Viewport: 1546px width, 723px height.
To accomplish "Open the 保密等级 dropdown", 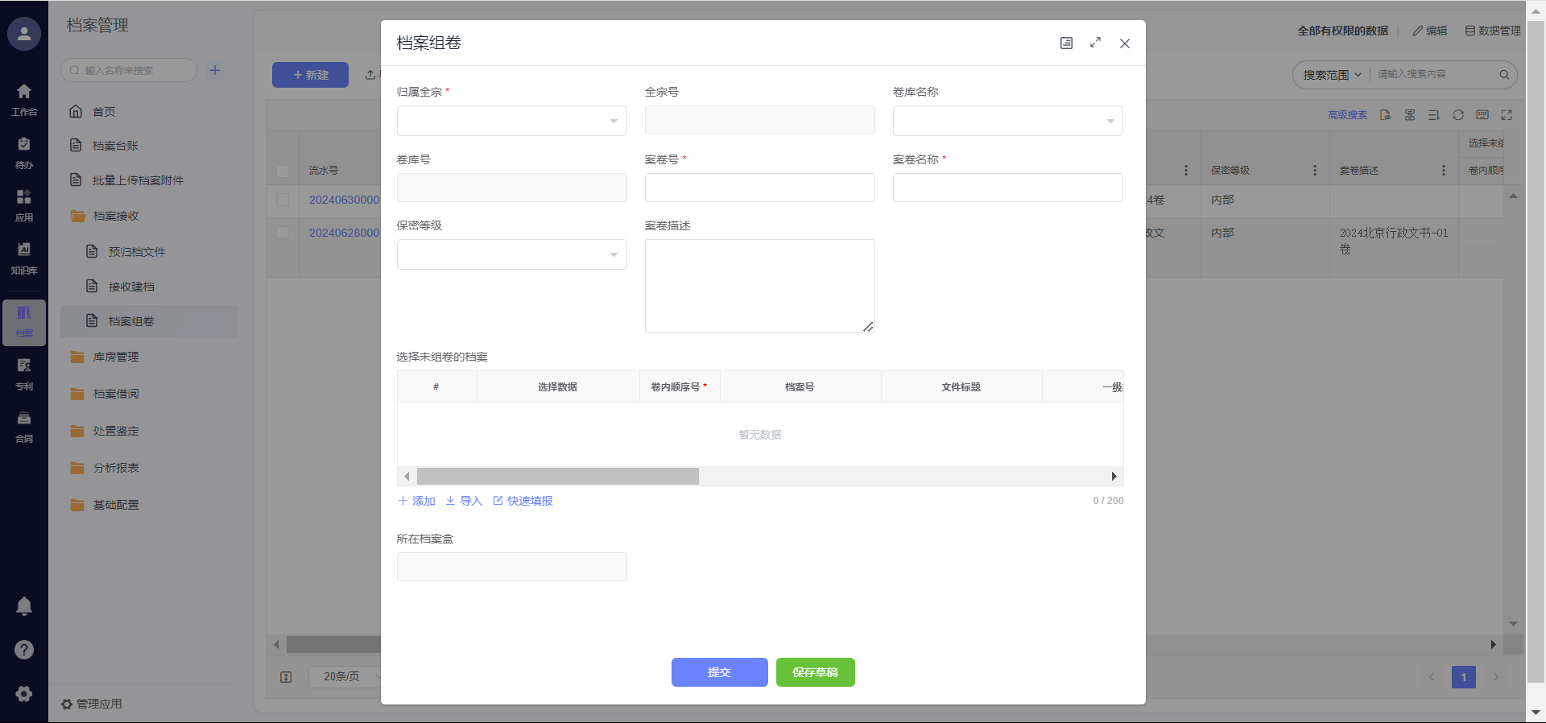I will click(511, 254).
